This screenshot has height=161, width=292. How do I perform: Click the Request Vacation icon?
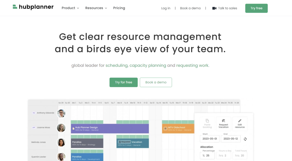pos(224,121)
